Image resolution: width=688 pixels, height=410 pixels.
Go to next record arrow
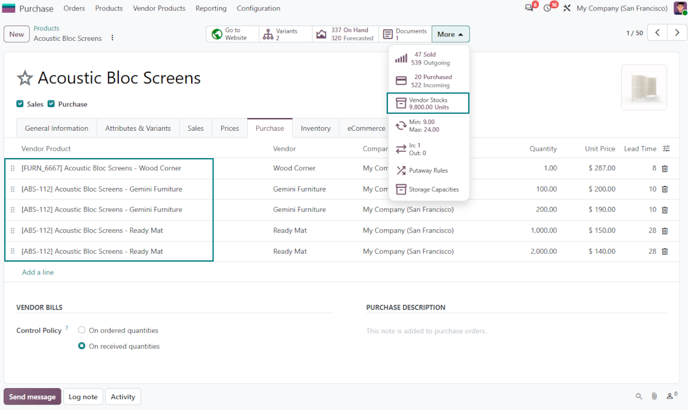pos(677,33)
